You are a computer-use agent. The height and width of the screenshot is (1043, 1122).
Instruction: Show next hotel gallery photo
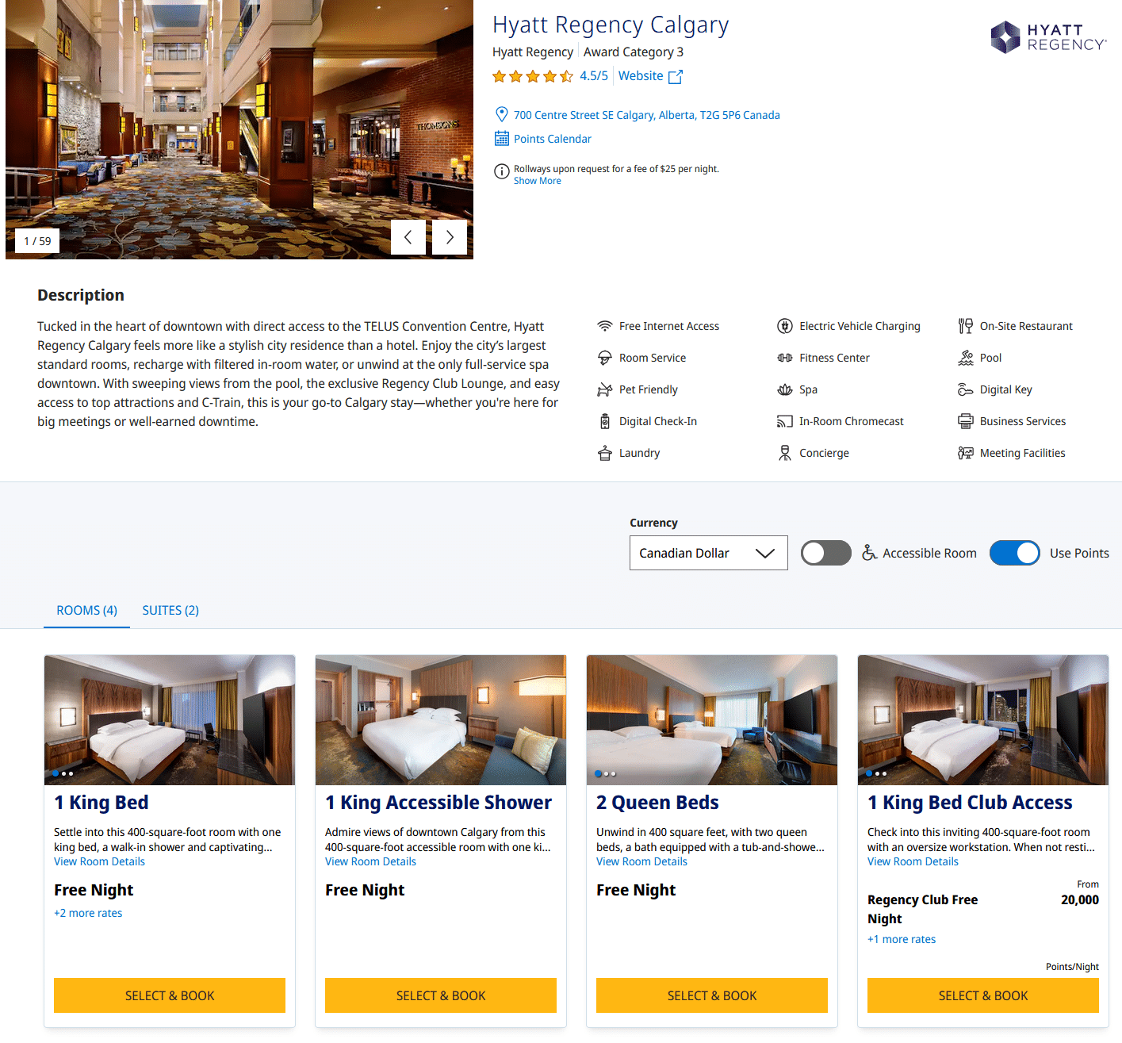450,237
